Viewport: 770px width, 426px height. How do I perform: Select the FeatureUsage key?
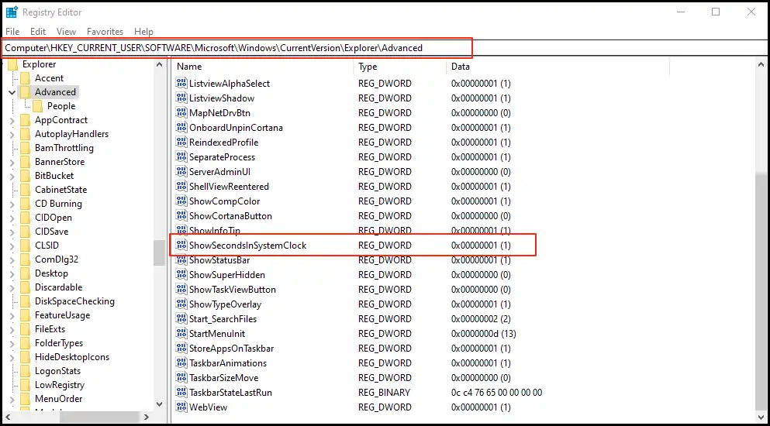[x=62, y=315]
